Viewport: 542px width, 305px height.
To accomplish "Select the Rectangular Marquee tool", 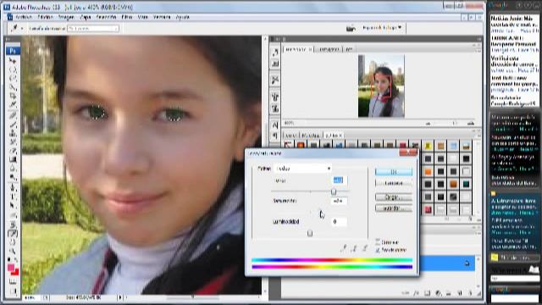I will [13, 69].
